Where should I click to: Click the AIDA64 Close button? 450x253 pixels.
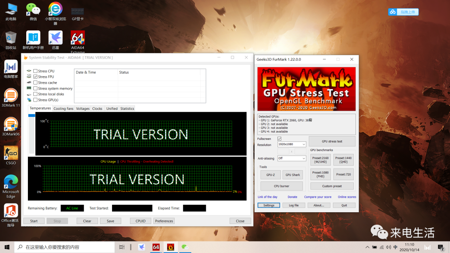click(x=240, y=221)
